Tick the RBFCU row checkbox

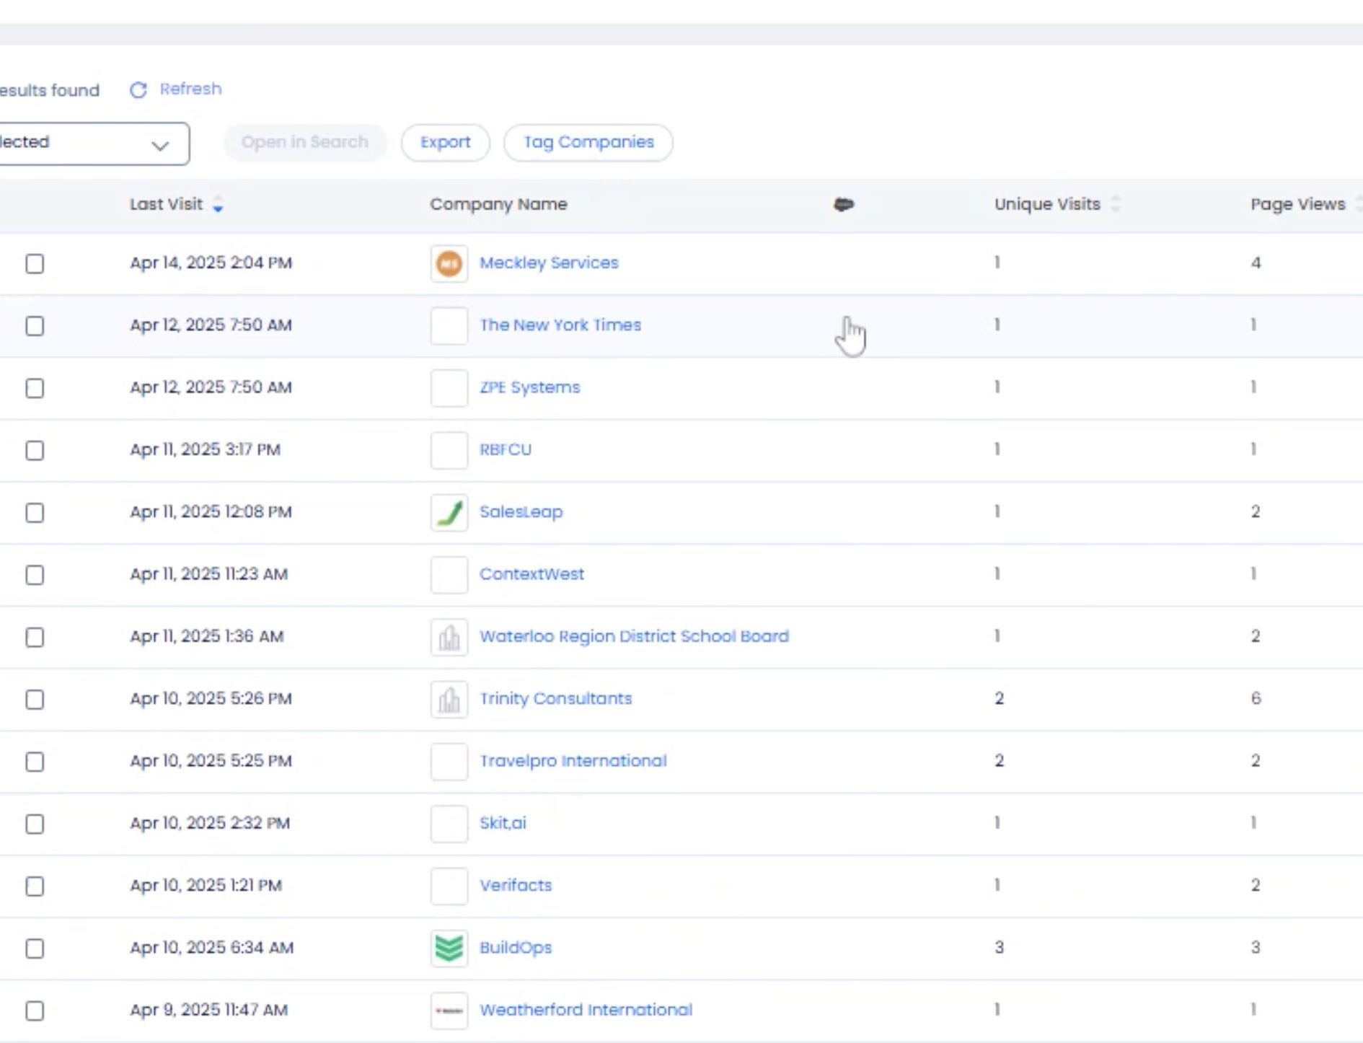(35, 451)
